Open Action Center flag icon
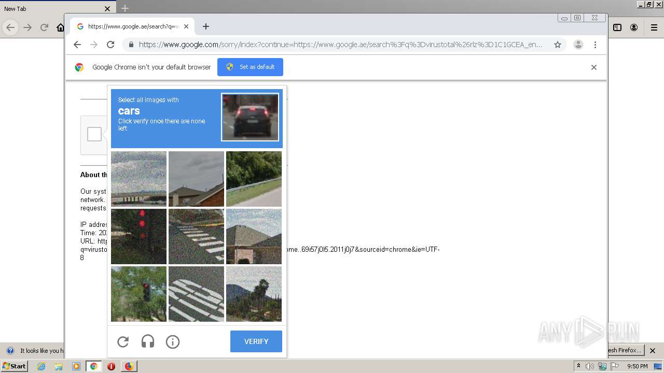 tap(615, 366)
